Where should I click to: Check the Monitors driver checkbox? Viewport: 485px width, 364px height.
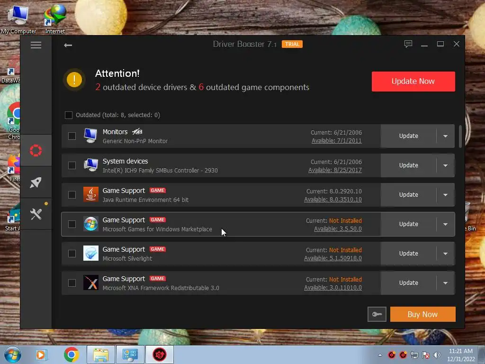click(x=72, y=136)
